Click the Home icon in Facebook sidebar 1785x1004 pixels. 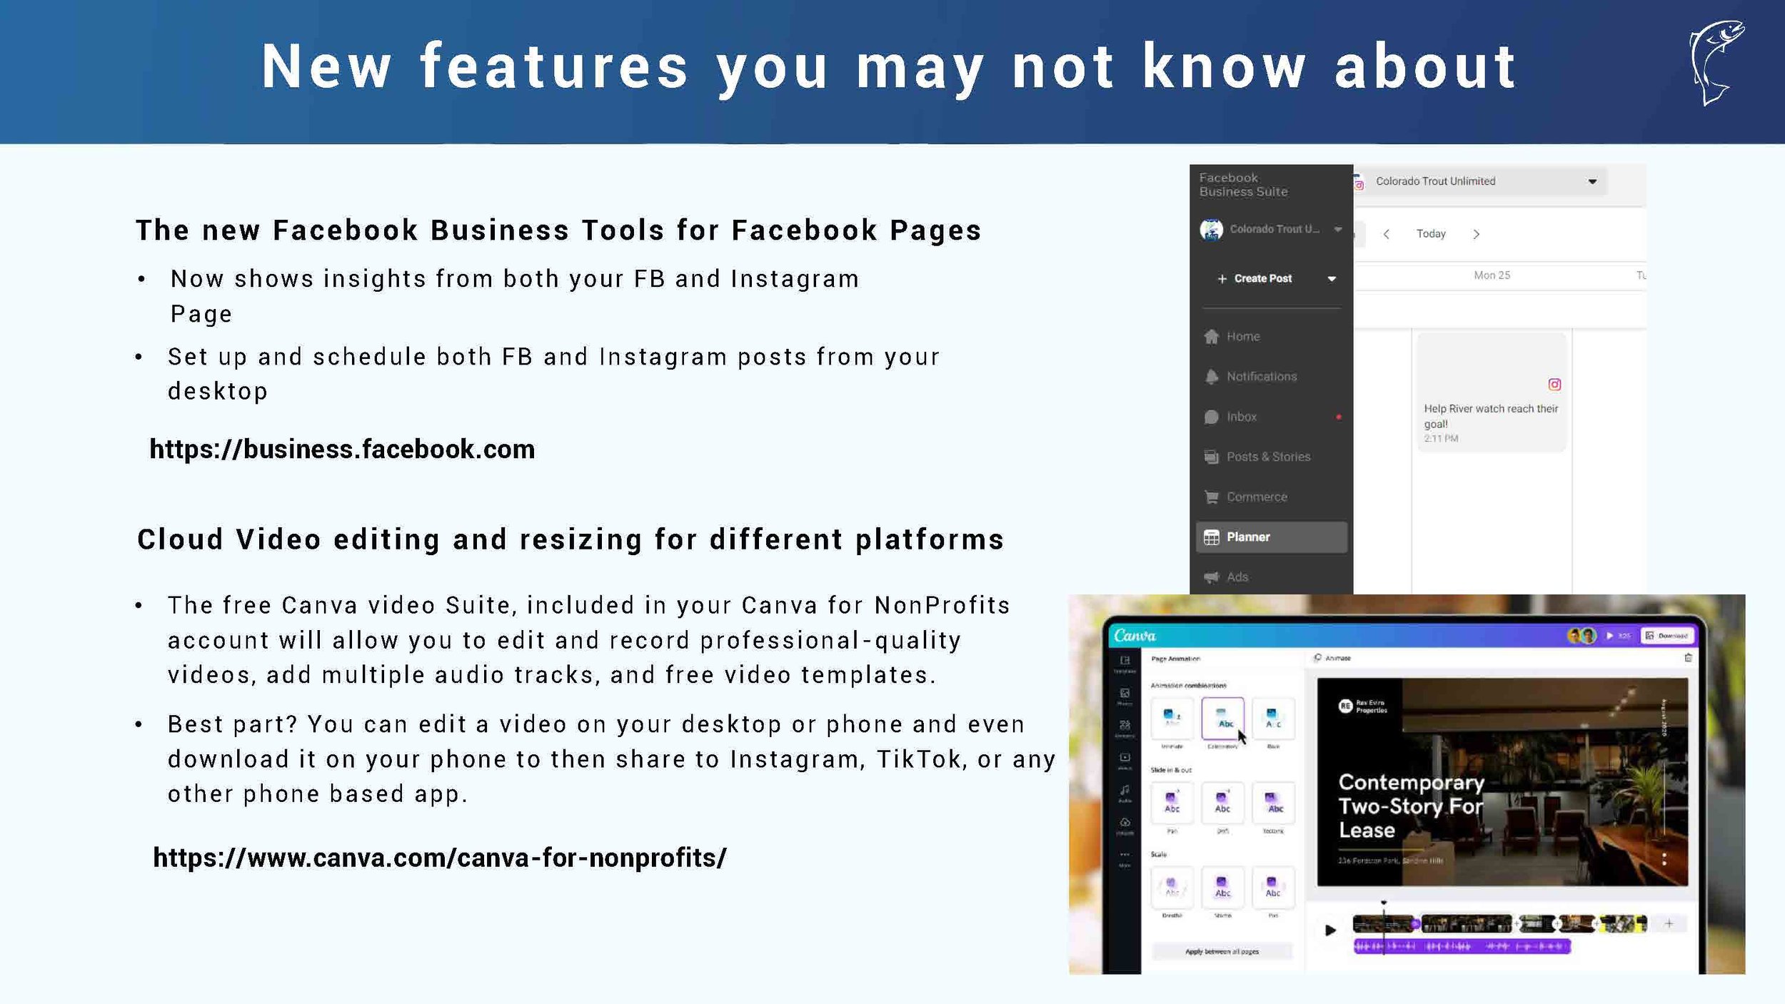(1211, 336)
